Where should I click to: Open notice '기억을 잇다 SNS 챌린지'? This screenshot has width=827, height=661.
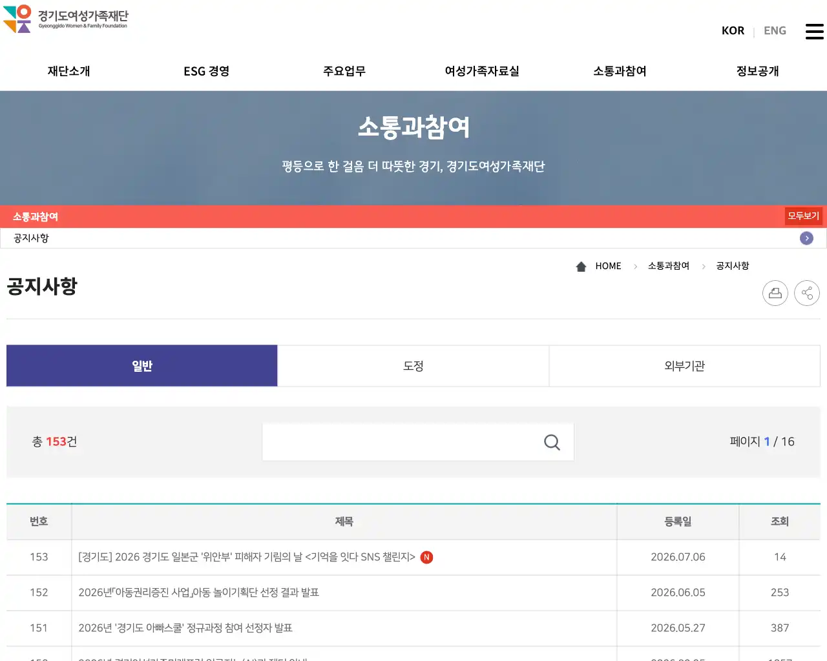point(247,557)
